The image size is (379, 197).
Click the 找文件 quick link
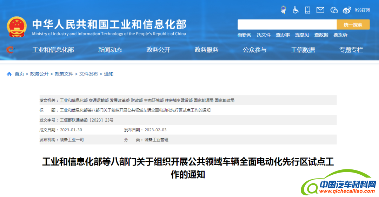click(264, 35)
